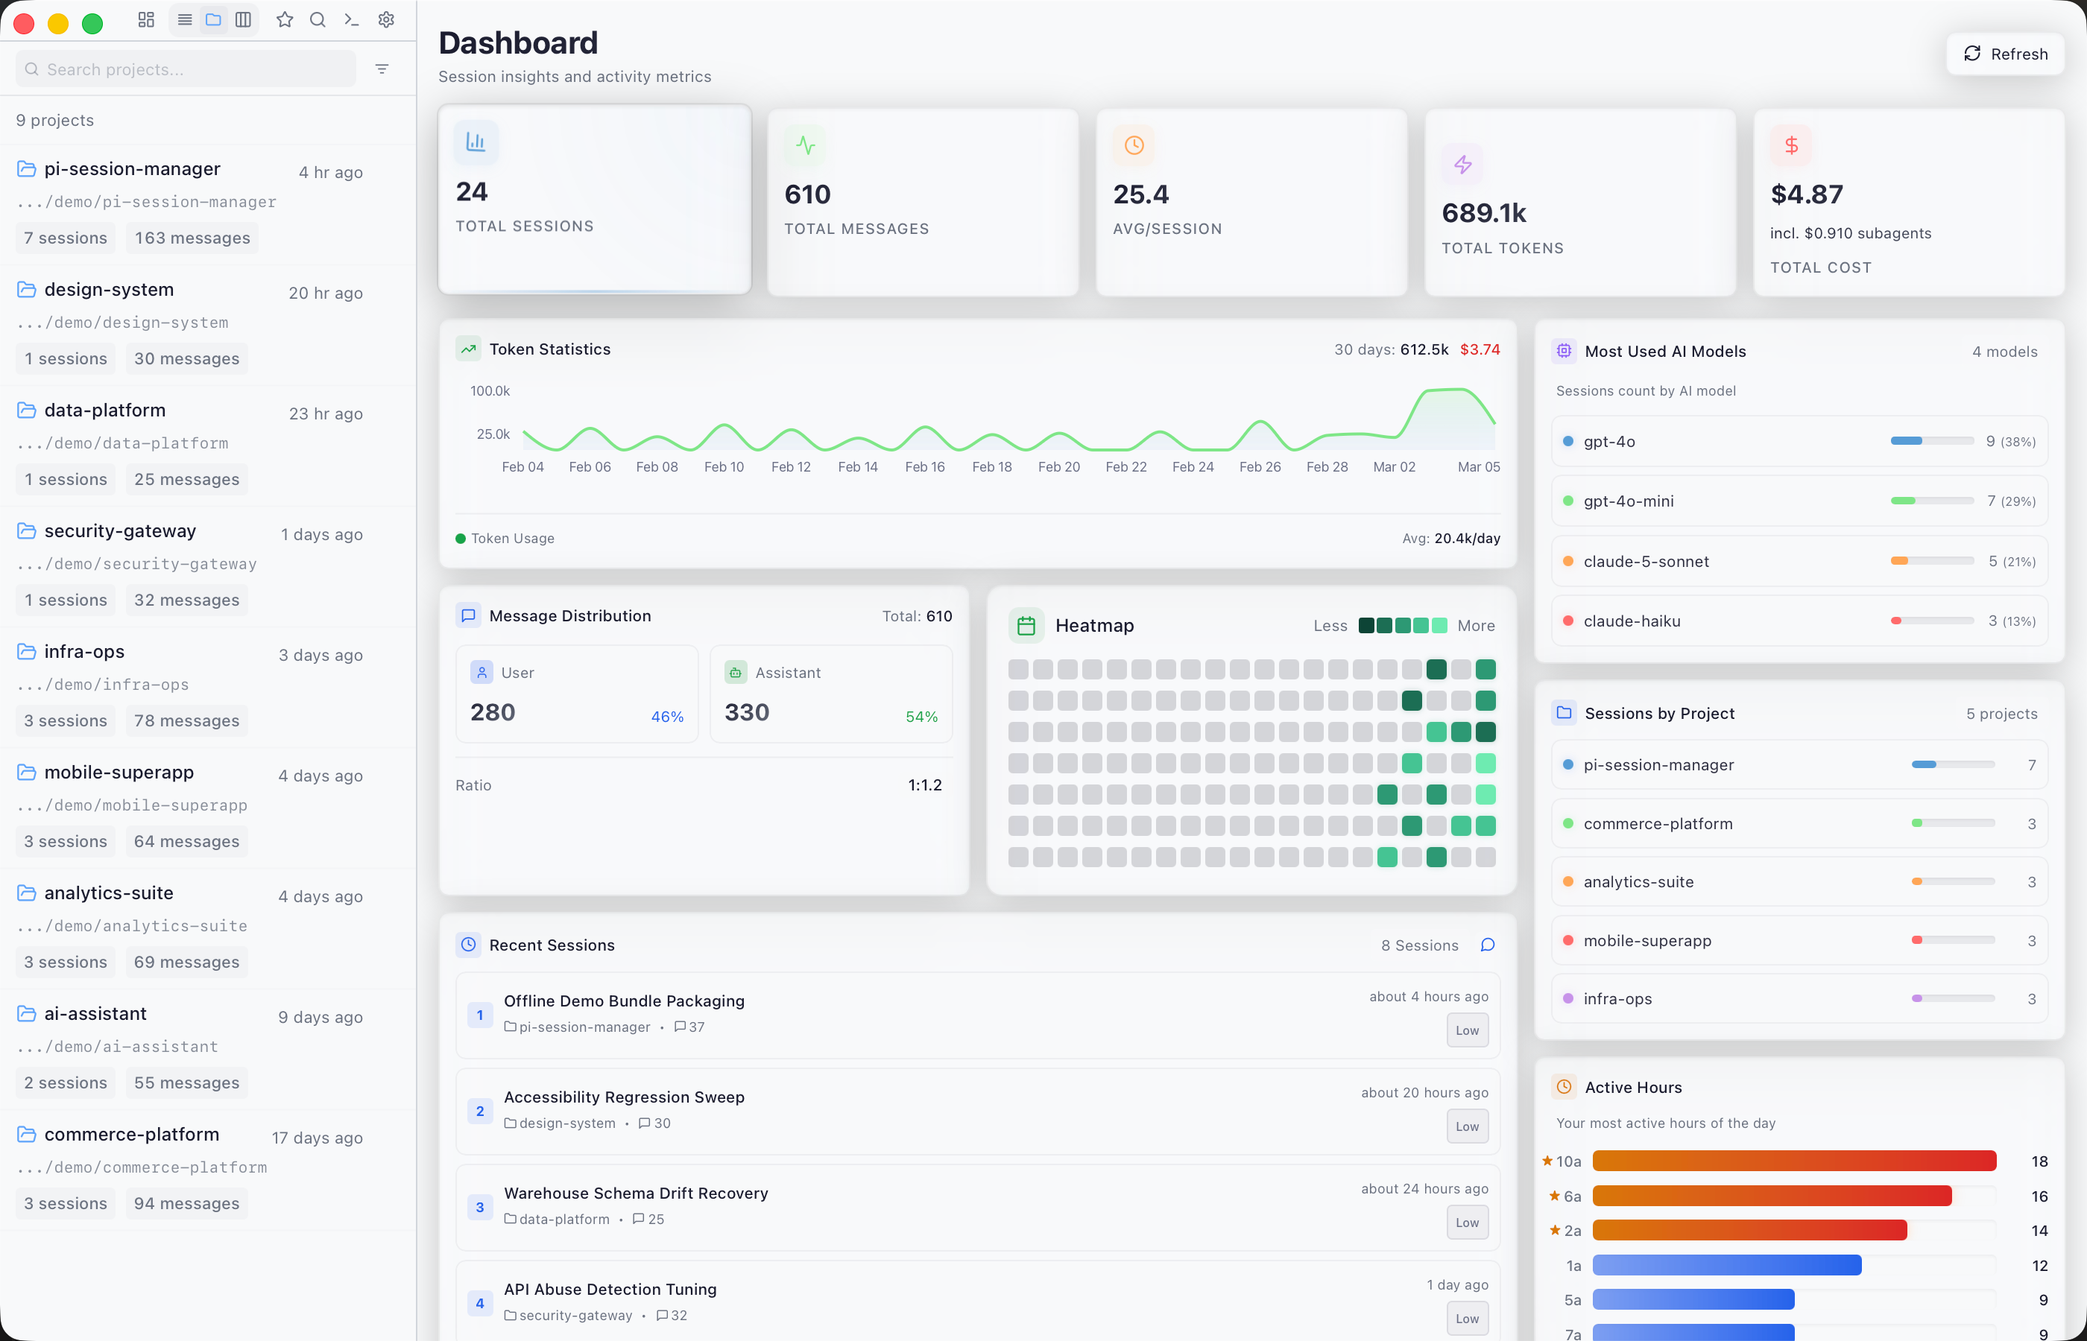Select the Total Messages stat card

923,202
